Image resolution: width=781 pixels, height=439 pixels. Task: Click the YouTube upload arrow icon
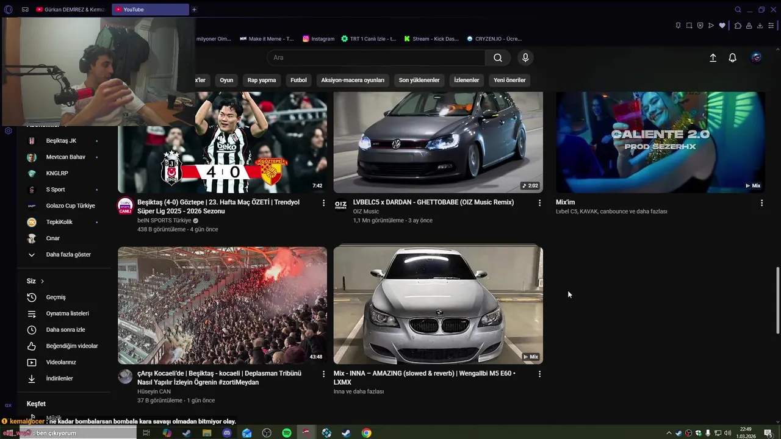(x=713, y=58)
